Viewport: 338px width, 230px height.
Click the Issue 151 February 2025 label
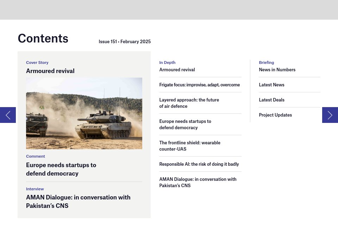[125, 41]
